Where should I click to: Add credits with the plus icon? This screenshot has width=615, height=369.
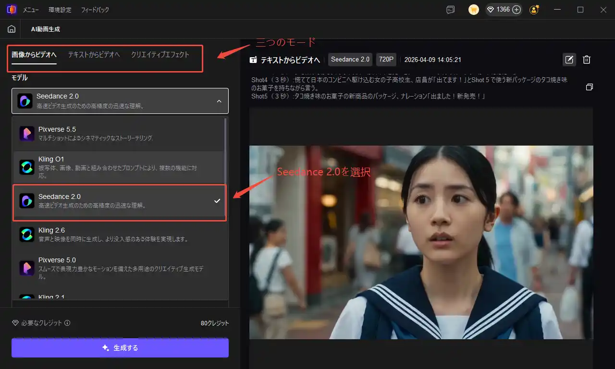[517, 10]
